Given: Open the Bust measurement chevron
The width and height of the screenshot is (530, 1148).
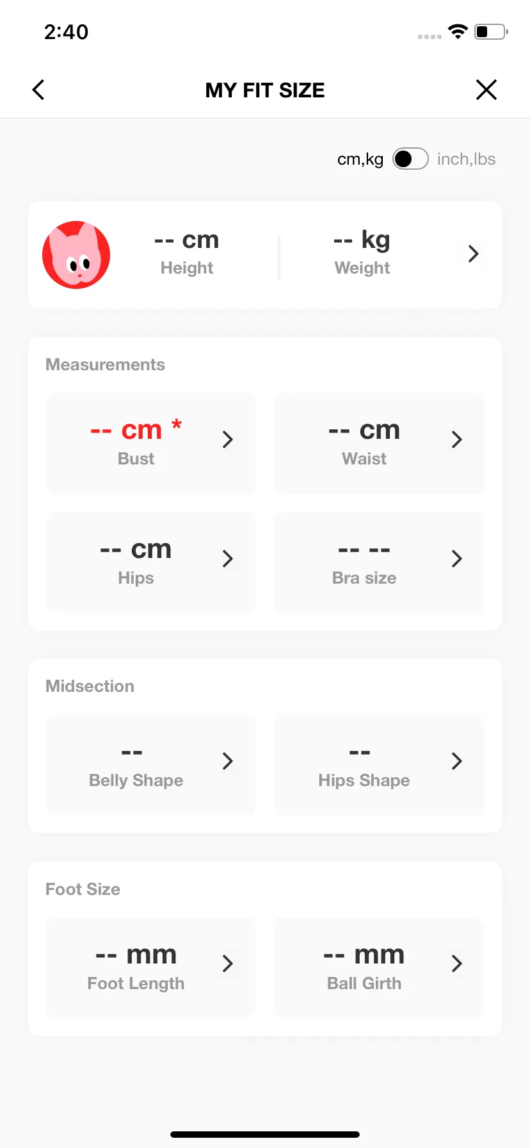Looking at the screenshot, I should (x=227, y=439).
